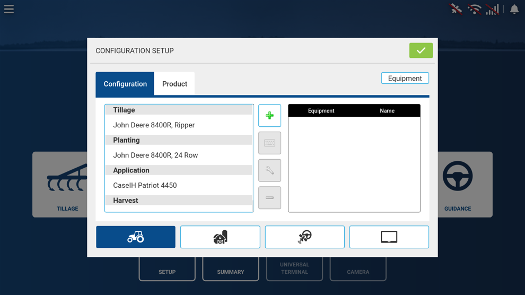
Task: Select John Deere 8400R, Ripper configuration
Action: point(179,125)
